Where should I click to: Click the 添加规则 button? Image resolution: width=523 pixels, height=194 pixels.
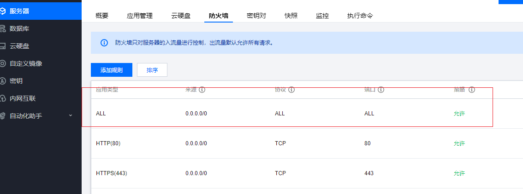click(x=112, y=70)
